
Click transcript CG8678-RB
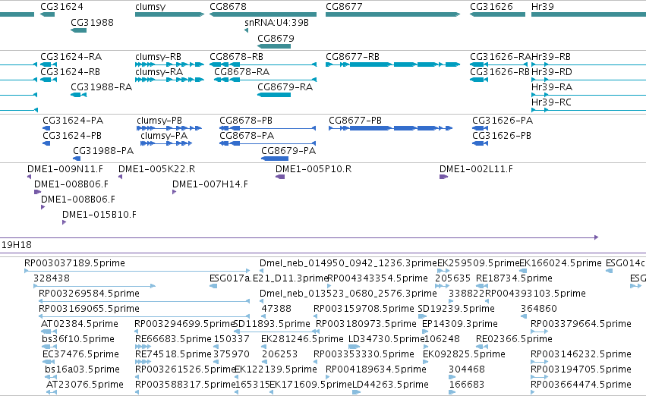click(x=237, y=57)
